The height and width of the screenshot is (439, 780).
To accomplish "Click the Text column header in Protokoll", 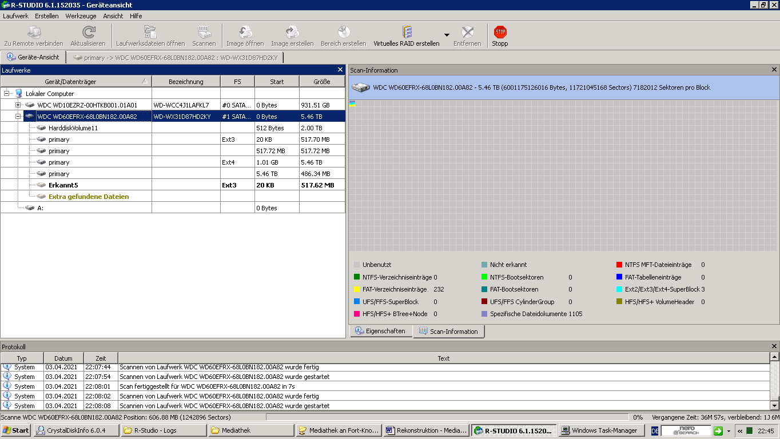I will 444,358.
